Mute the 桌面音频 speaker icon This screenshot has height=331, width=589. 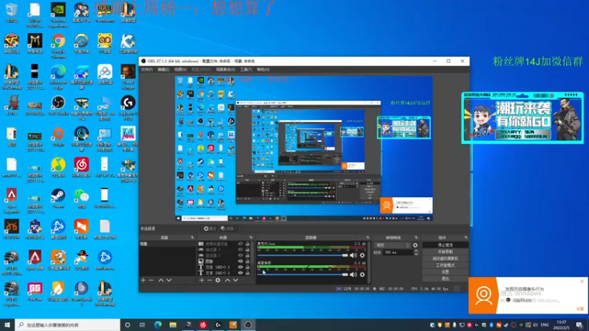tap(353, 274)
